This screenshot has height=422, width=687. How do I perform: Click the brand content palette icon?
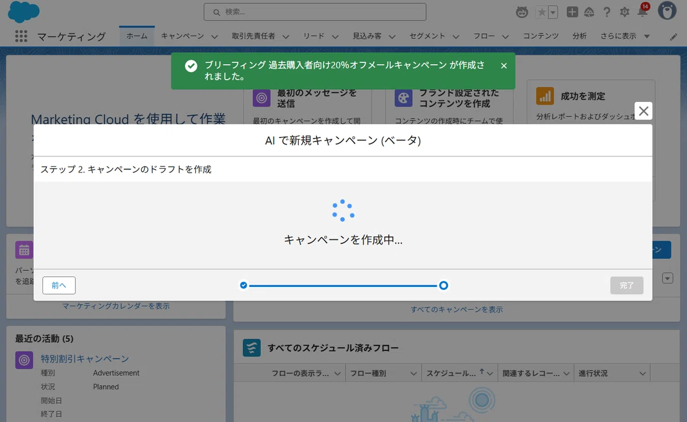pos(404,97)
